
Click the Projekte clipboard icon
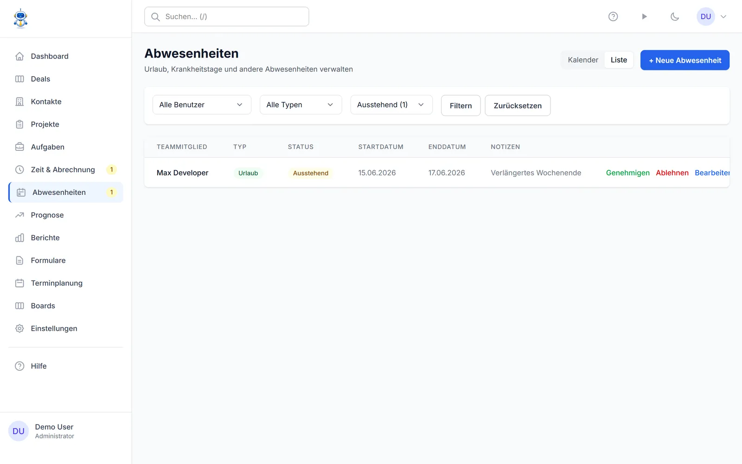pos(19,124)
